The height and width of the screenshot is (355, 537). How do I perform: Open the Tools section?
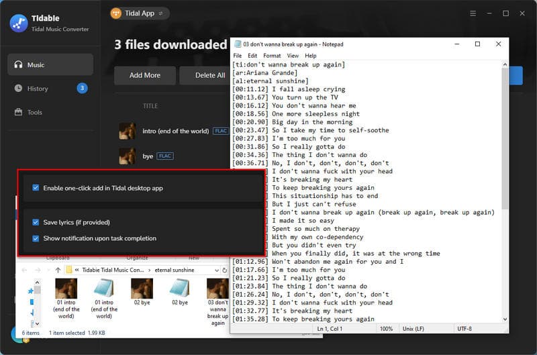click(50, 112)
